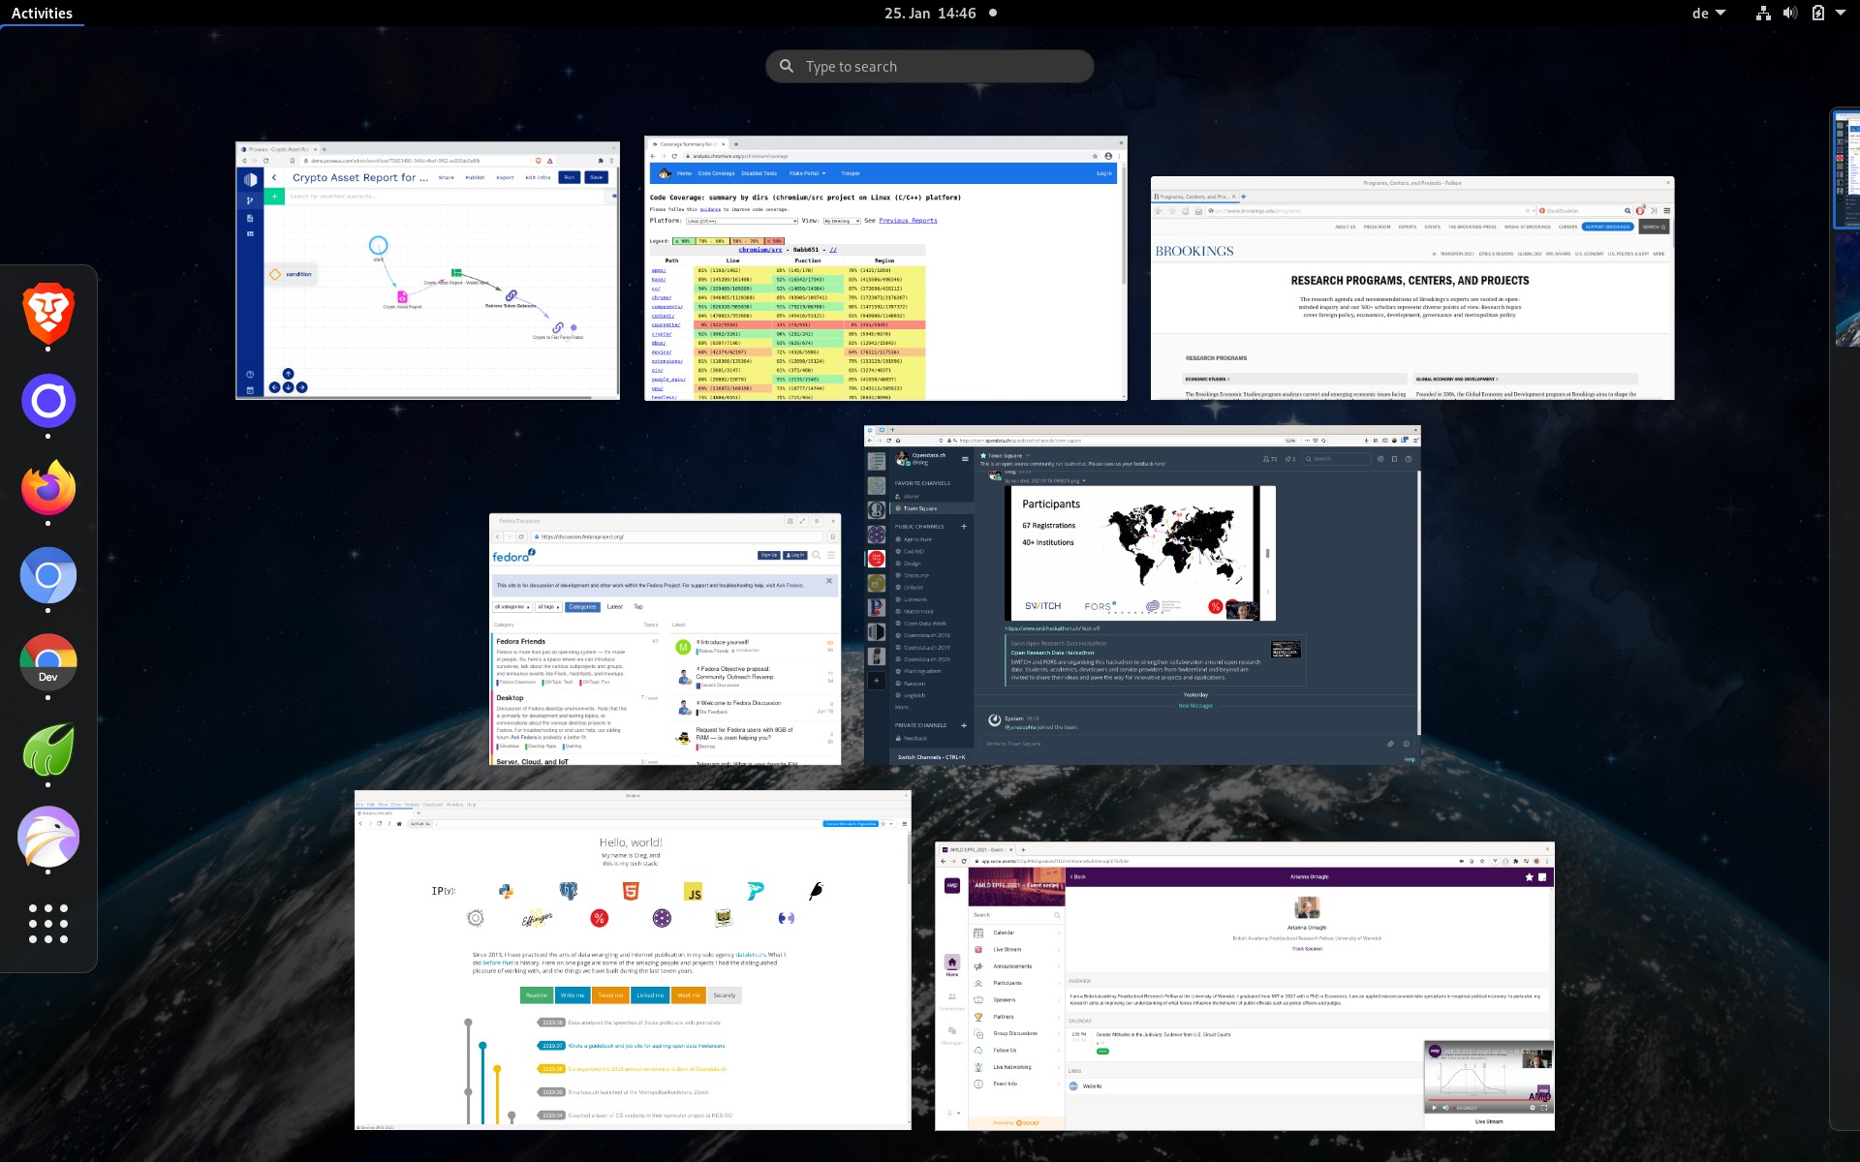Mute the AMLD live stream video

tap(1444, 1108)
